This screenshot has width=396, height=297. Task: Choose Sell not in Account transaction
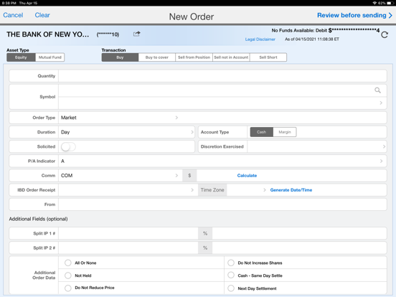[231, 57]
